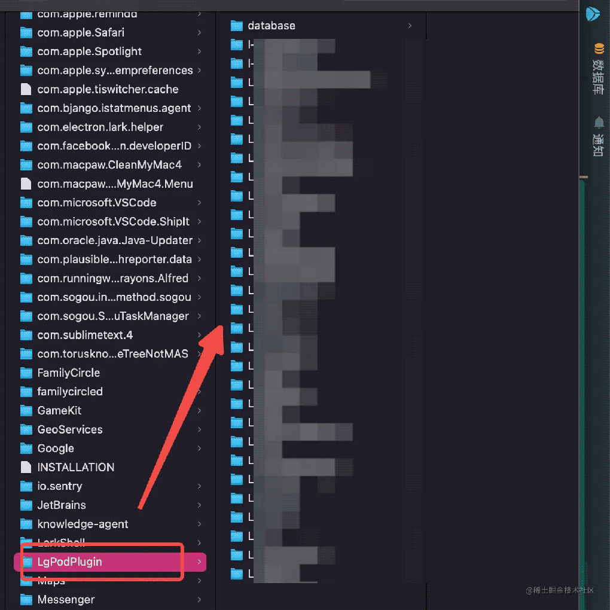Expand chevron next to com.apple.Spotlight
610x610 pixels.
[x=199, y=51]
